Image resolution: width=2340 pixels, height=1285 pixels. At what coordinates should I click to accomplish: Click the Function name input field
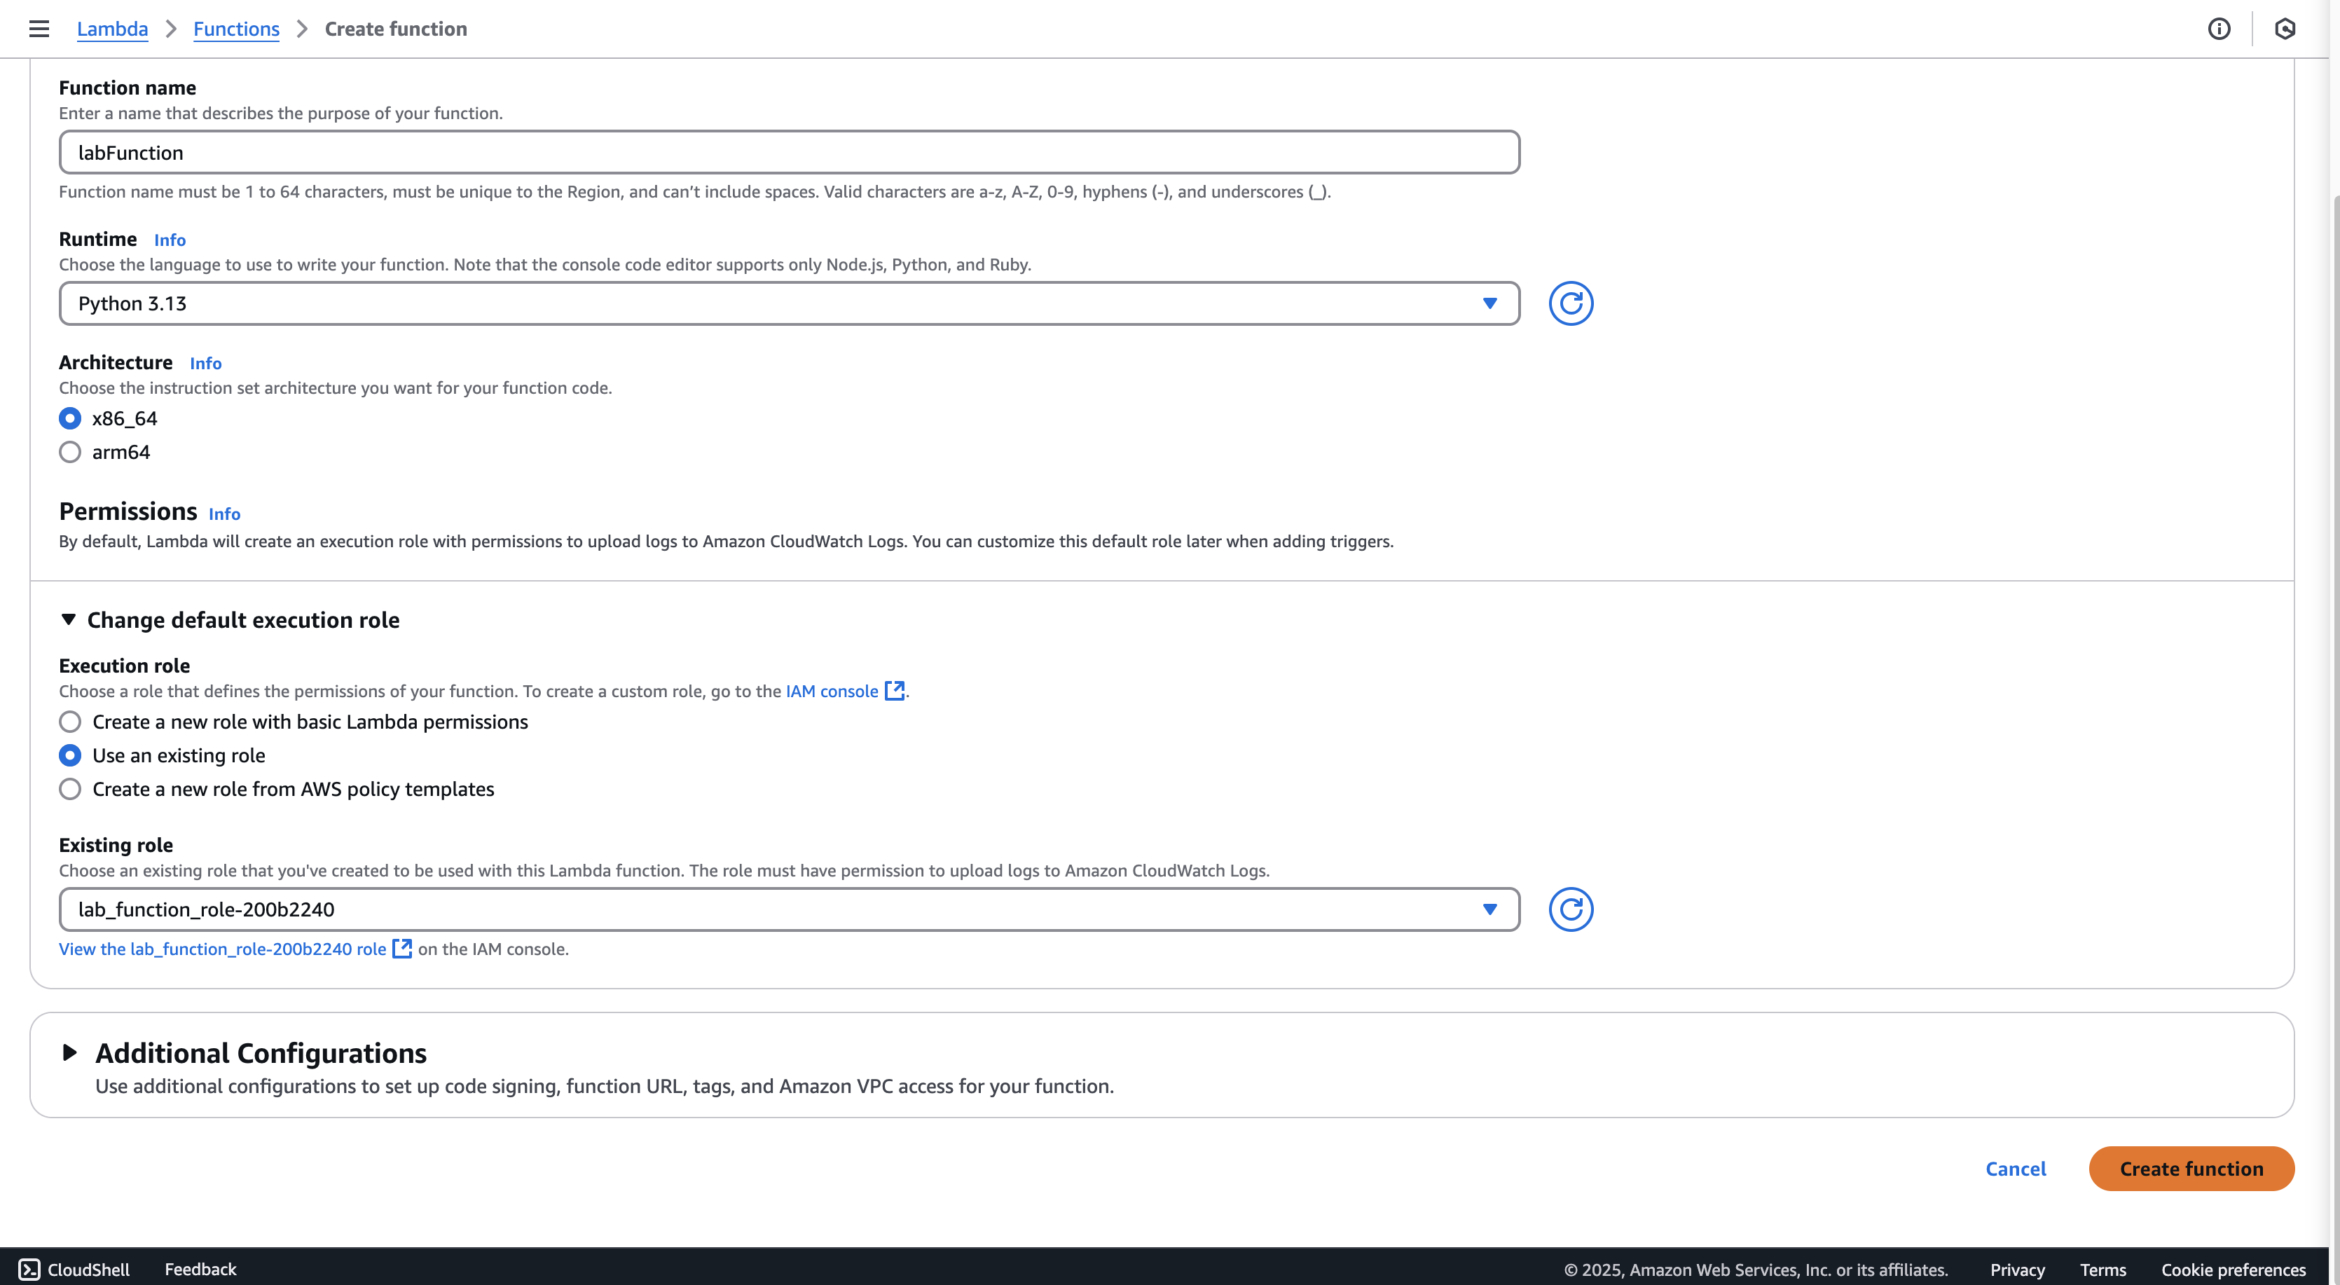point(790,152)
